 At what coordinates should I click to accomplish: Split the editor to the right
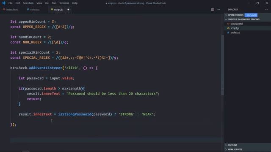pos(213,9)
